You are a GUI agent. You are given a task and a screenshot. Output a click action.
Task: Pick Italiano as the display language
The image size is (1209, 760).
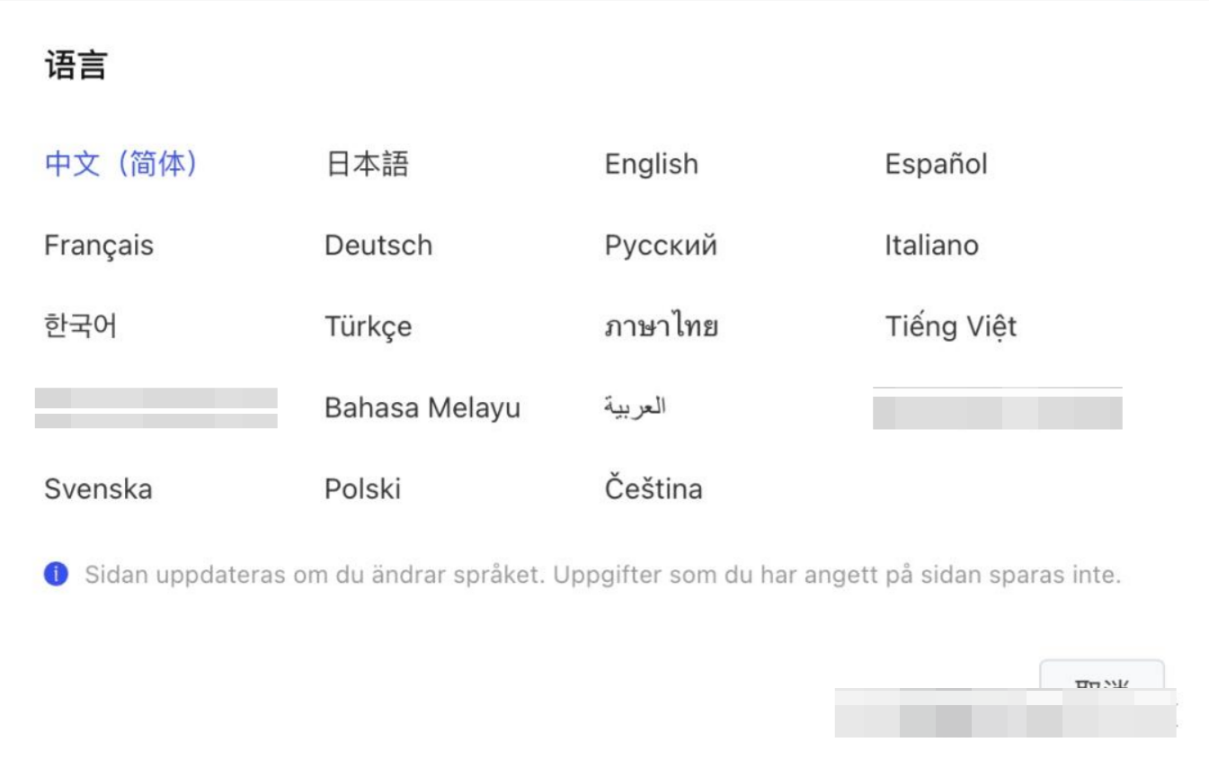929,245
